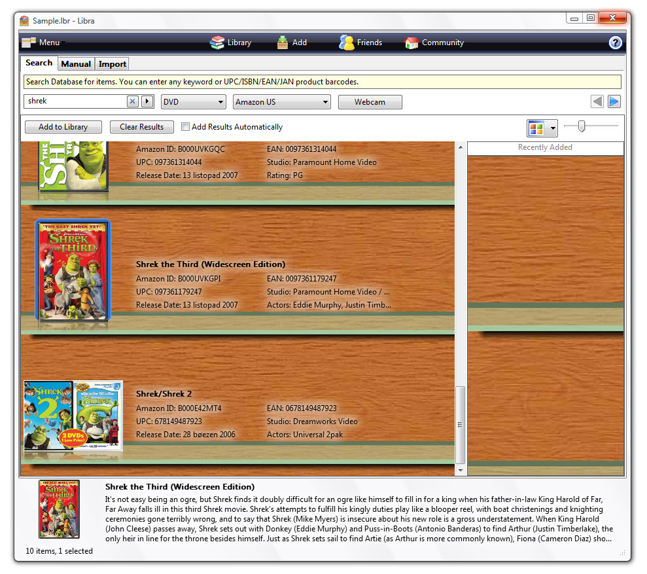This screenshot has width=647, height=574.
Task: Click the Shrek/Shrek 2 title text
Action: pyautogui.click(x=164, y=394)
